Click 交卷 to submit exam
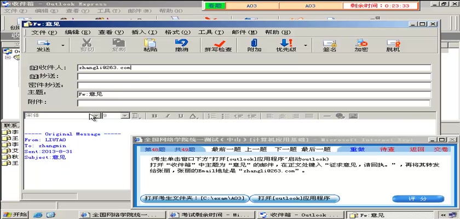The width and height of the screenshot is (460, 219). pos(441,149)
